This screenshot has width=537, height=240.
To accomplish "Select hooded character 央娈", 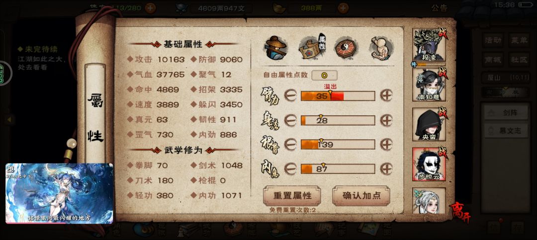I will tap(429, 124).
